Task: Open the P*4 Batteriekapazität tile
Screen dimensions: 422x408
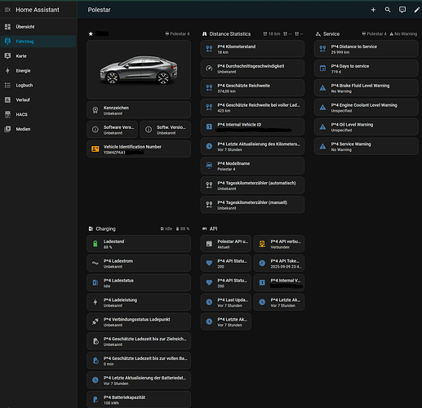Action: (139, 400)
